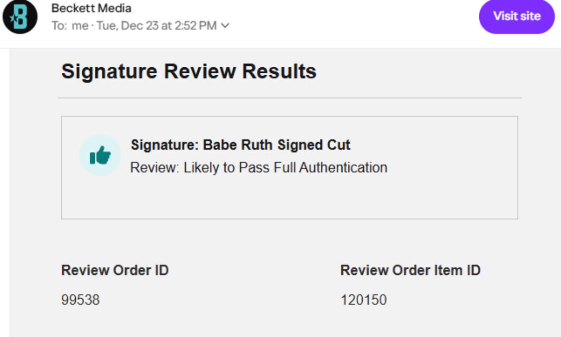Viewport: 561px width, 337px height.
Task: Click the divider line under the heading
Action: click(x=289, y=98)
